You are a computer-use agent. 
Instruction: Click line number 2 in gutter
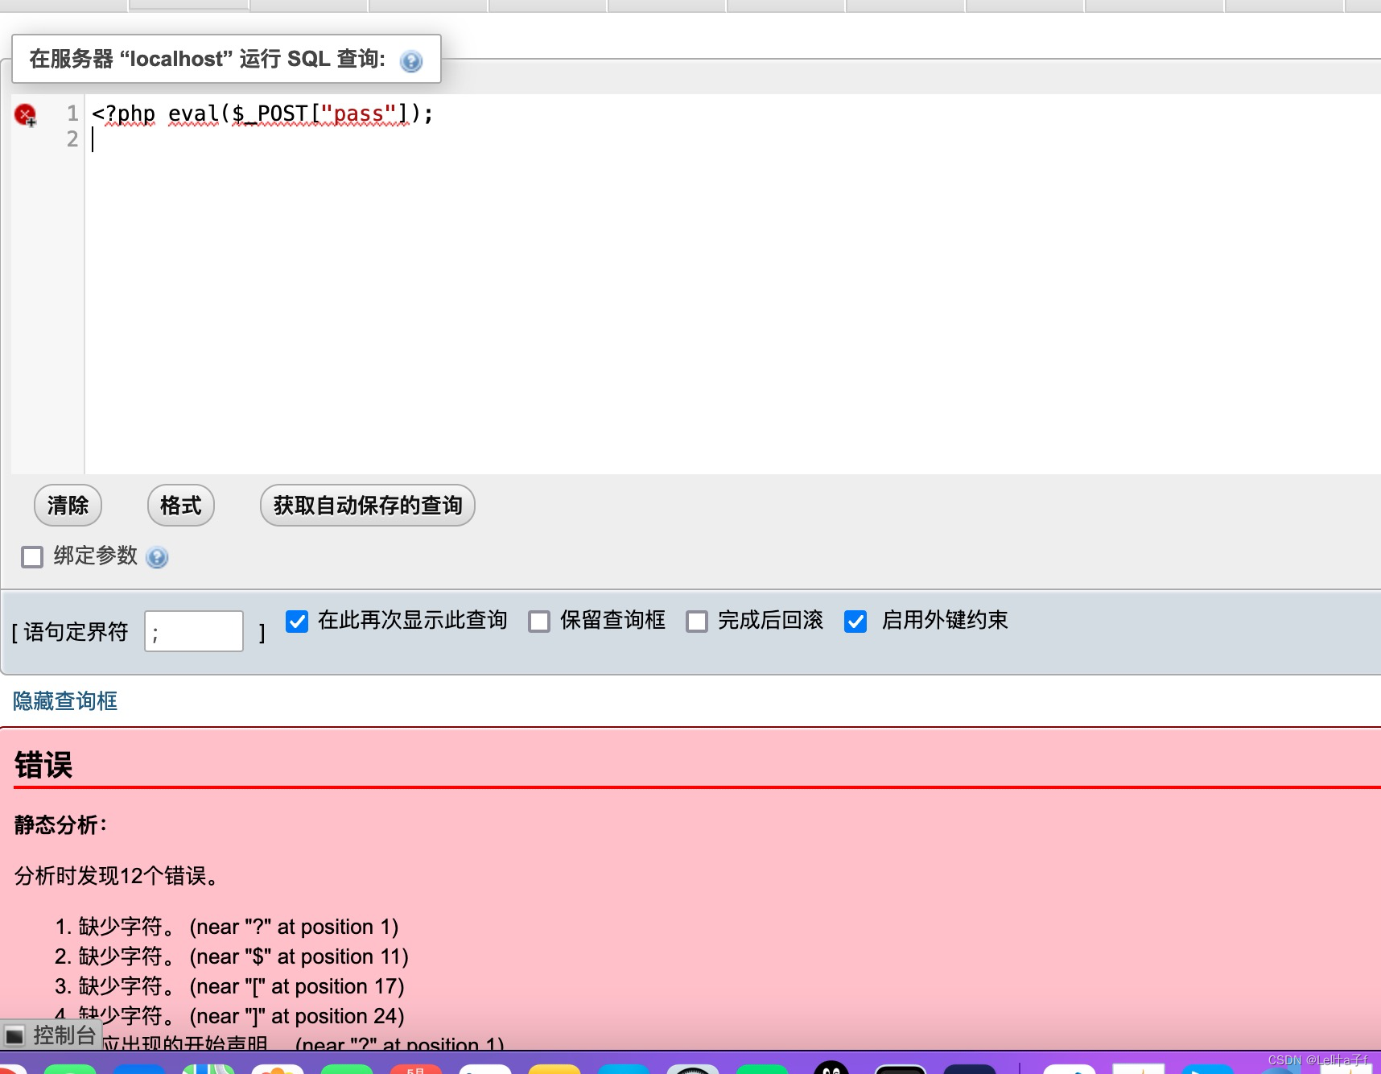point(72,139)
